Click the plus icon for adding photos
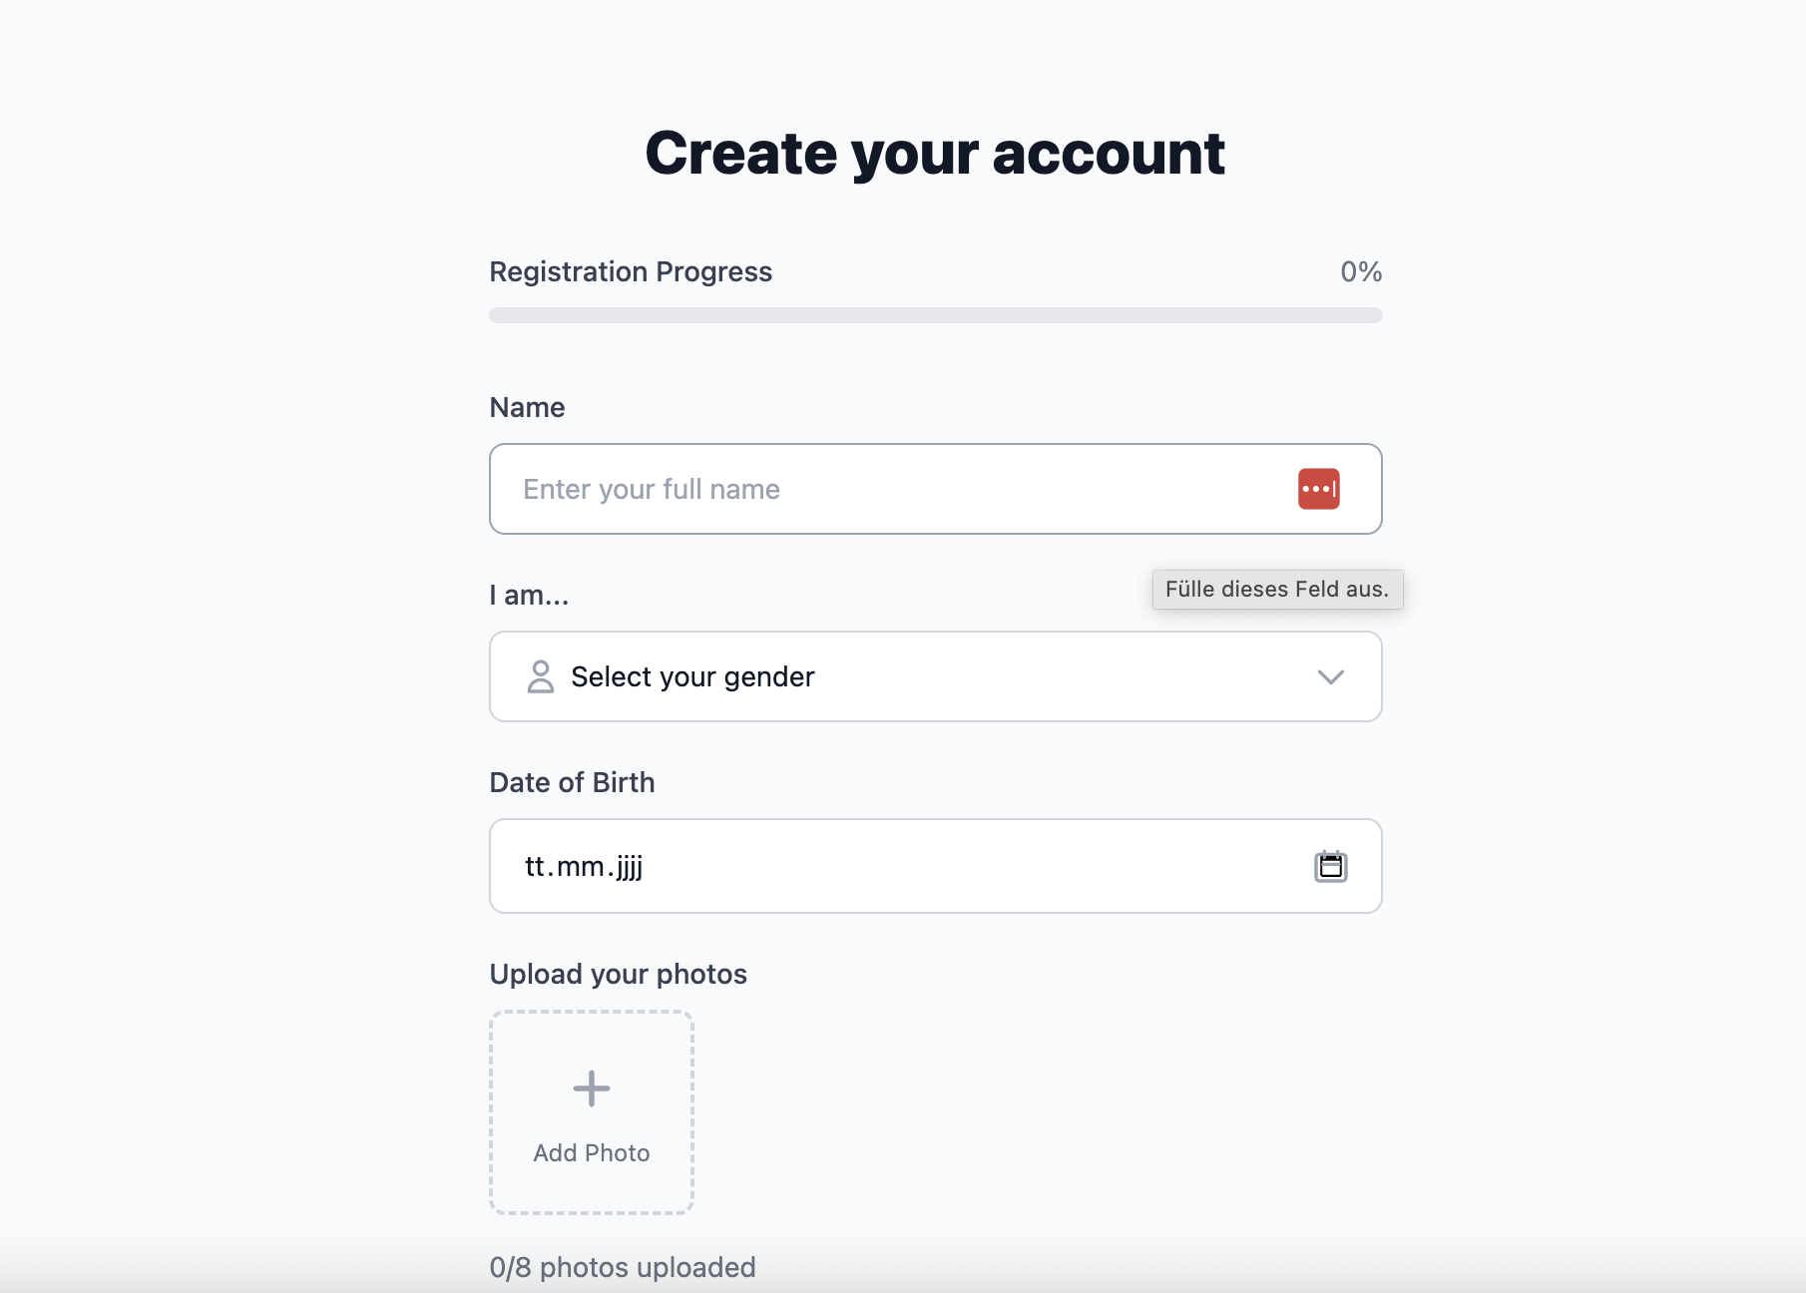The height and width of the screenshot is (1293, 1806). click(x=592, y=1088)
